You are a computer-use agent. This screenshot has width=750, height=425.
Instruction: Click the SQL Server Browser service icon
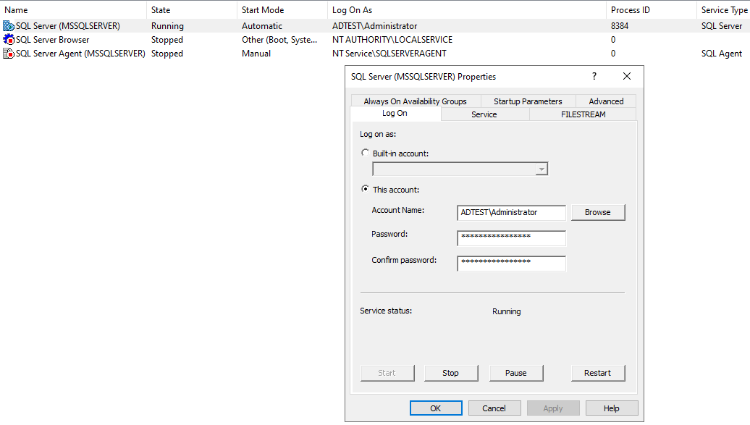[9, 40]
